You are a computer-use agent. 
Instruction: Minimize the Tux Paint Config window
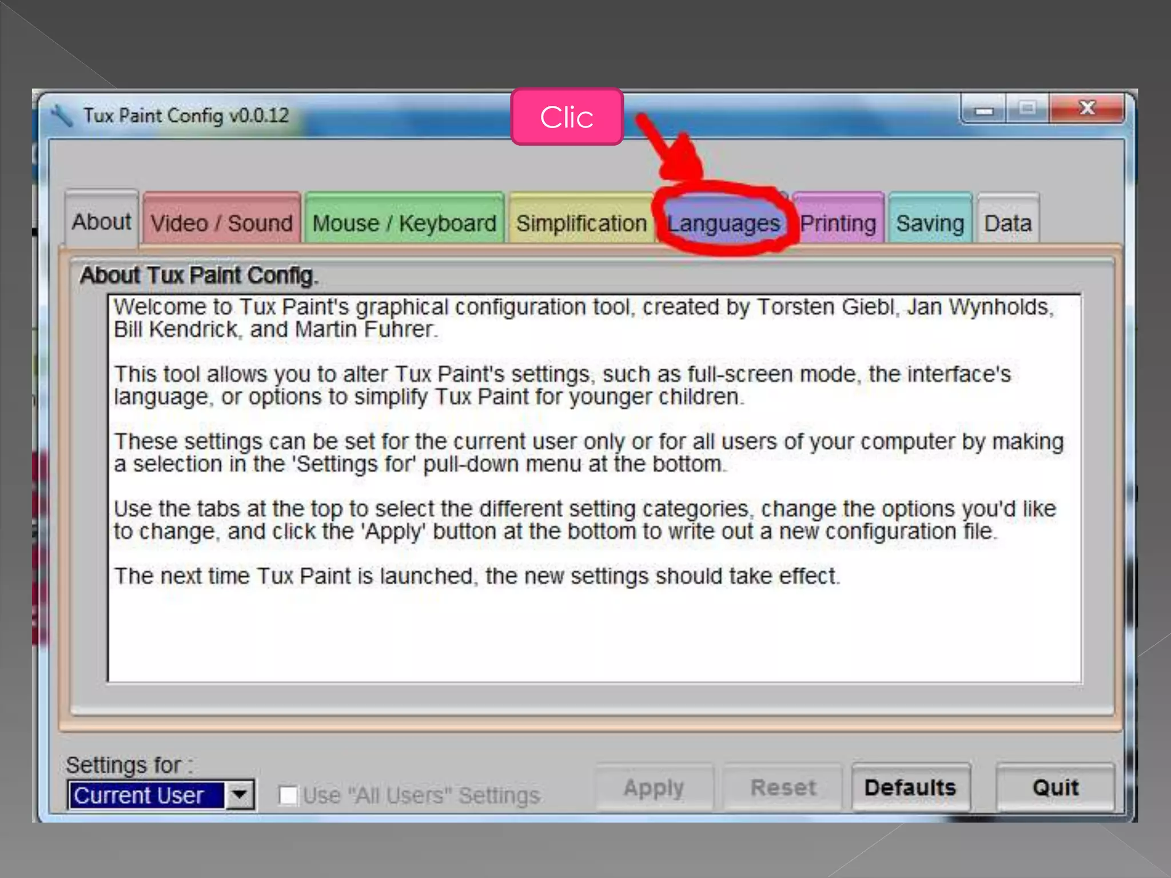(x=984, y=109)
